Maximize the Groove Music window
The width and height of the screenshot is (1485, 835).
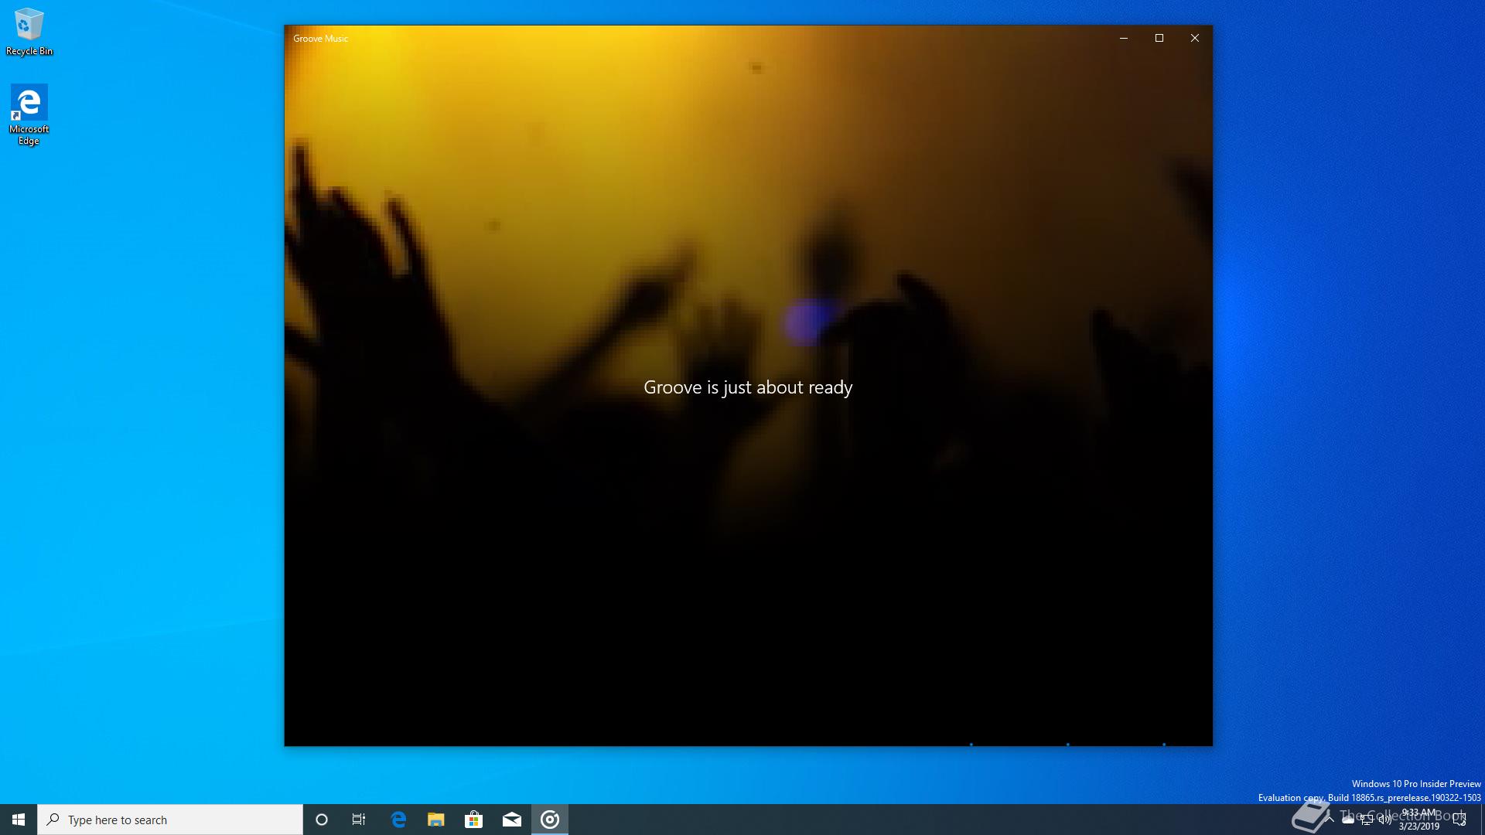(1159, 38)
